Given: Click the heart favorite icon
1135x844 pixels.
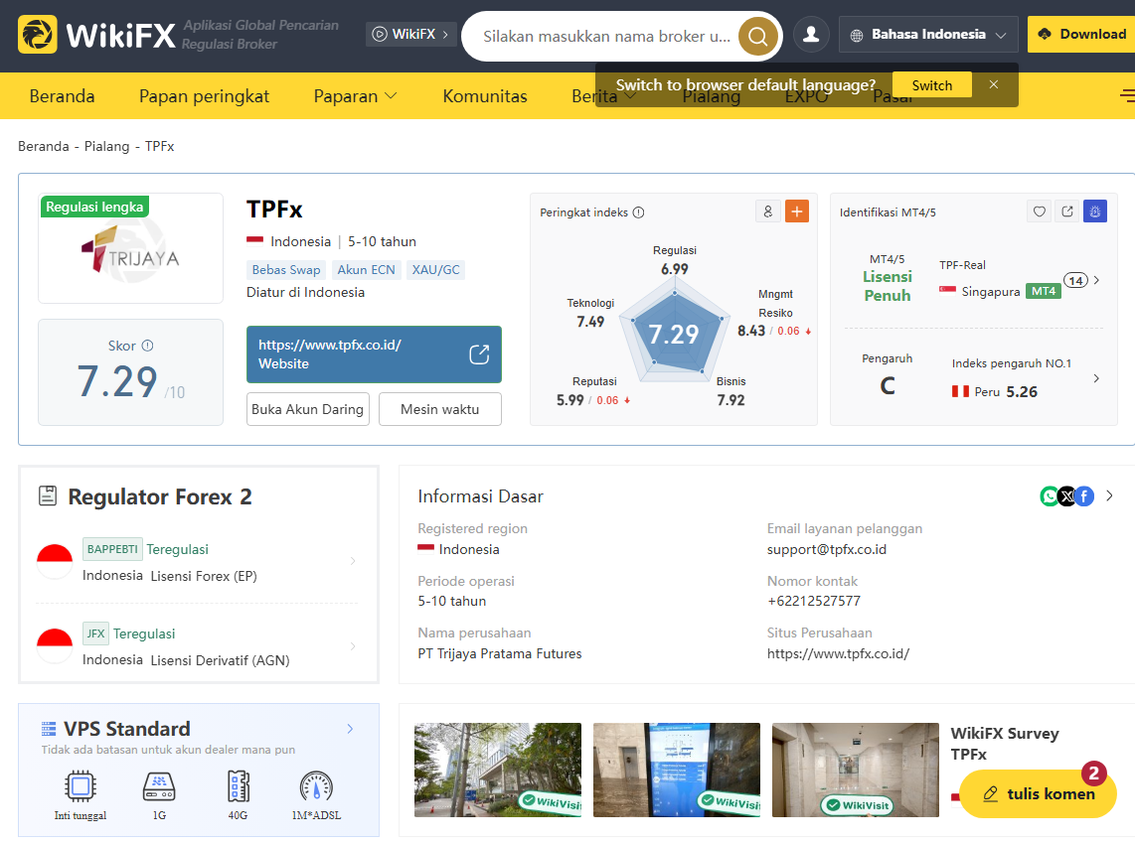Looking at the screenshot, I should [x=1040, y=211].
